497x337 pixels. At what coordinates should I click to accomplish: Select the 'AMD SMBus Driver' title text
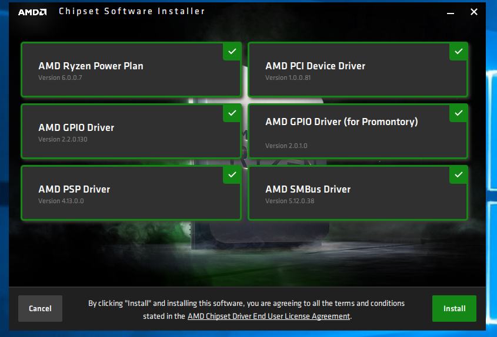pos(308,189)
